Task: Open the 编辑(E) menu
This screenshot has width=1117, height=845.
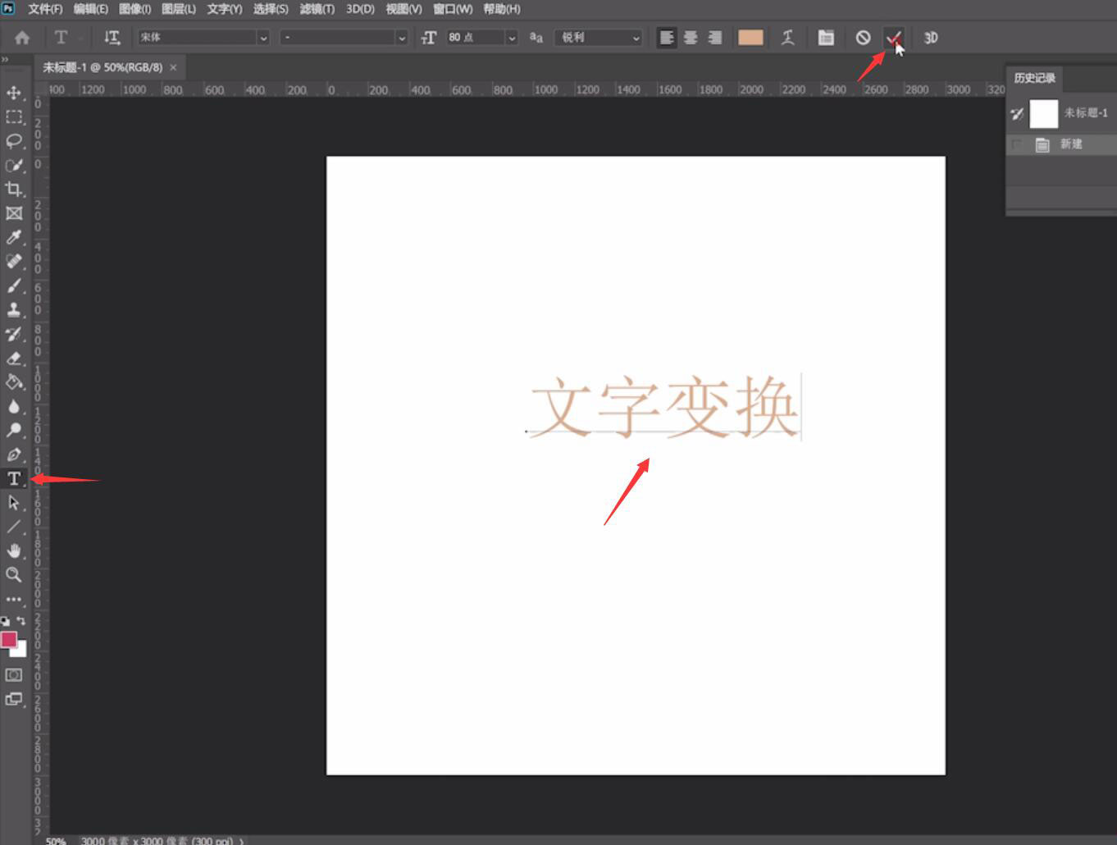Action: tap(90, 9)
